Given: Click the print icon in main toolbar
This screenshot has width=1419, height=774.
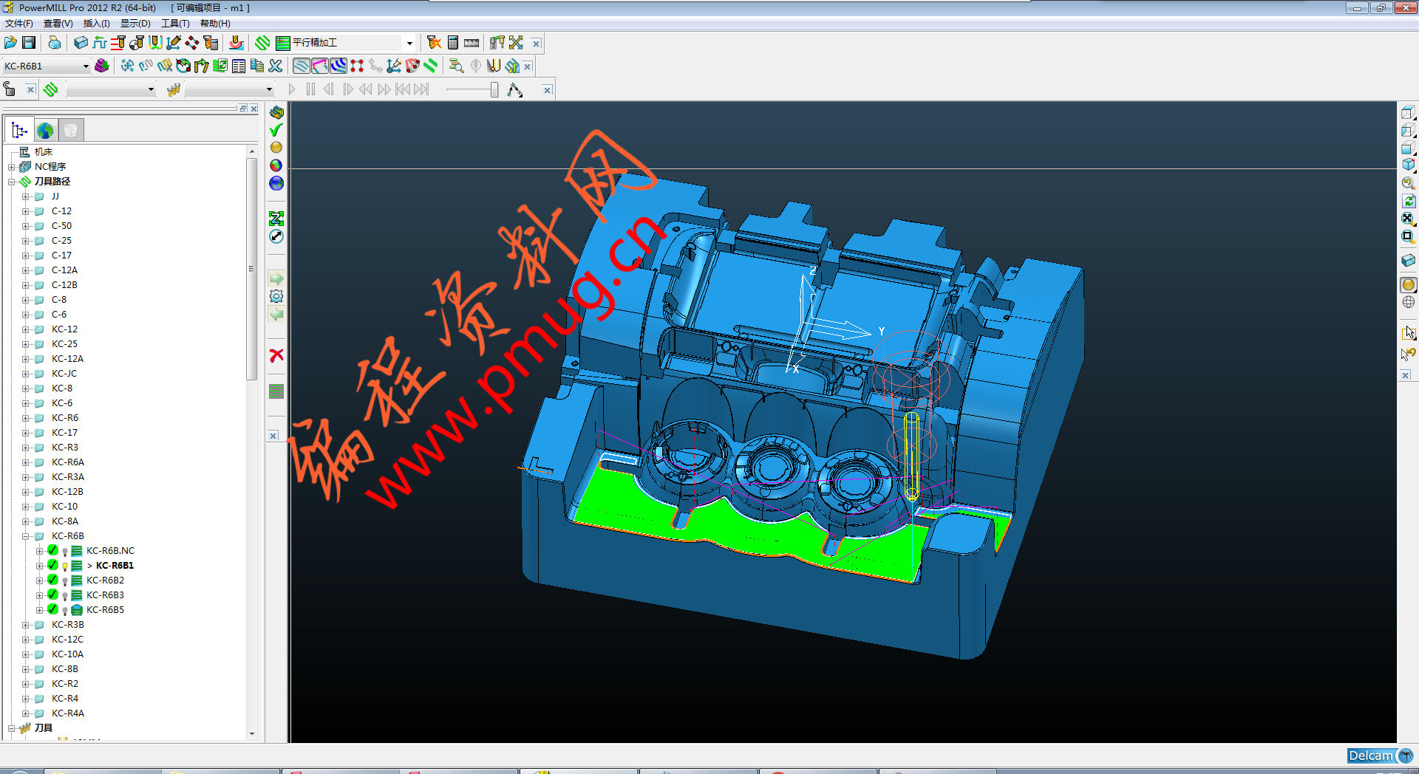Looking at the screenshot, I should 54,43.
